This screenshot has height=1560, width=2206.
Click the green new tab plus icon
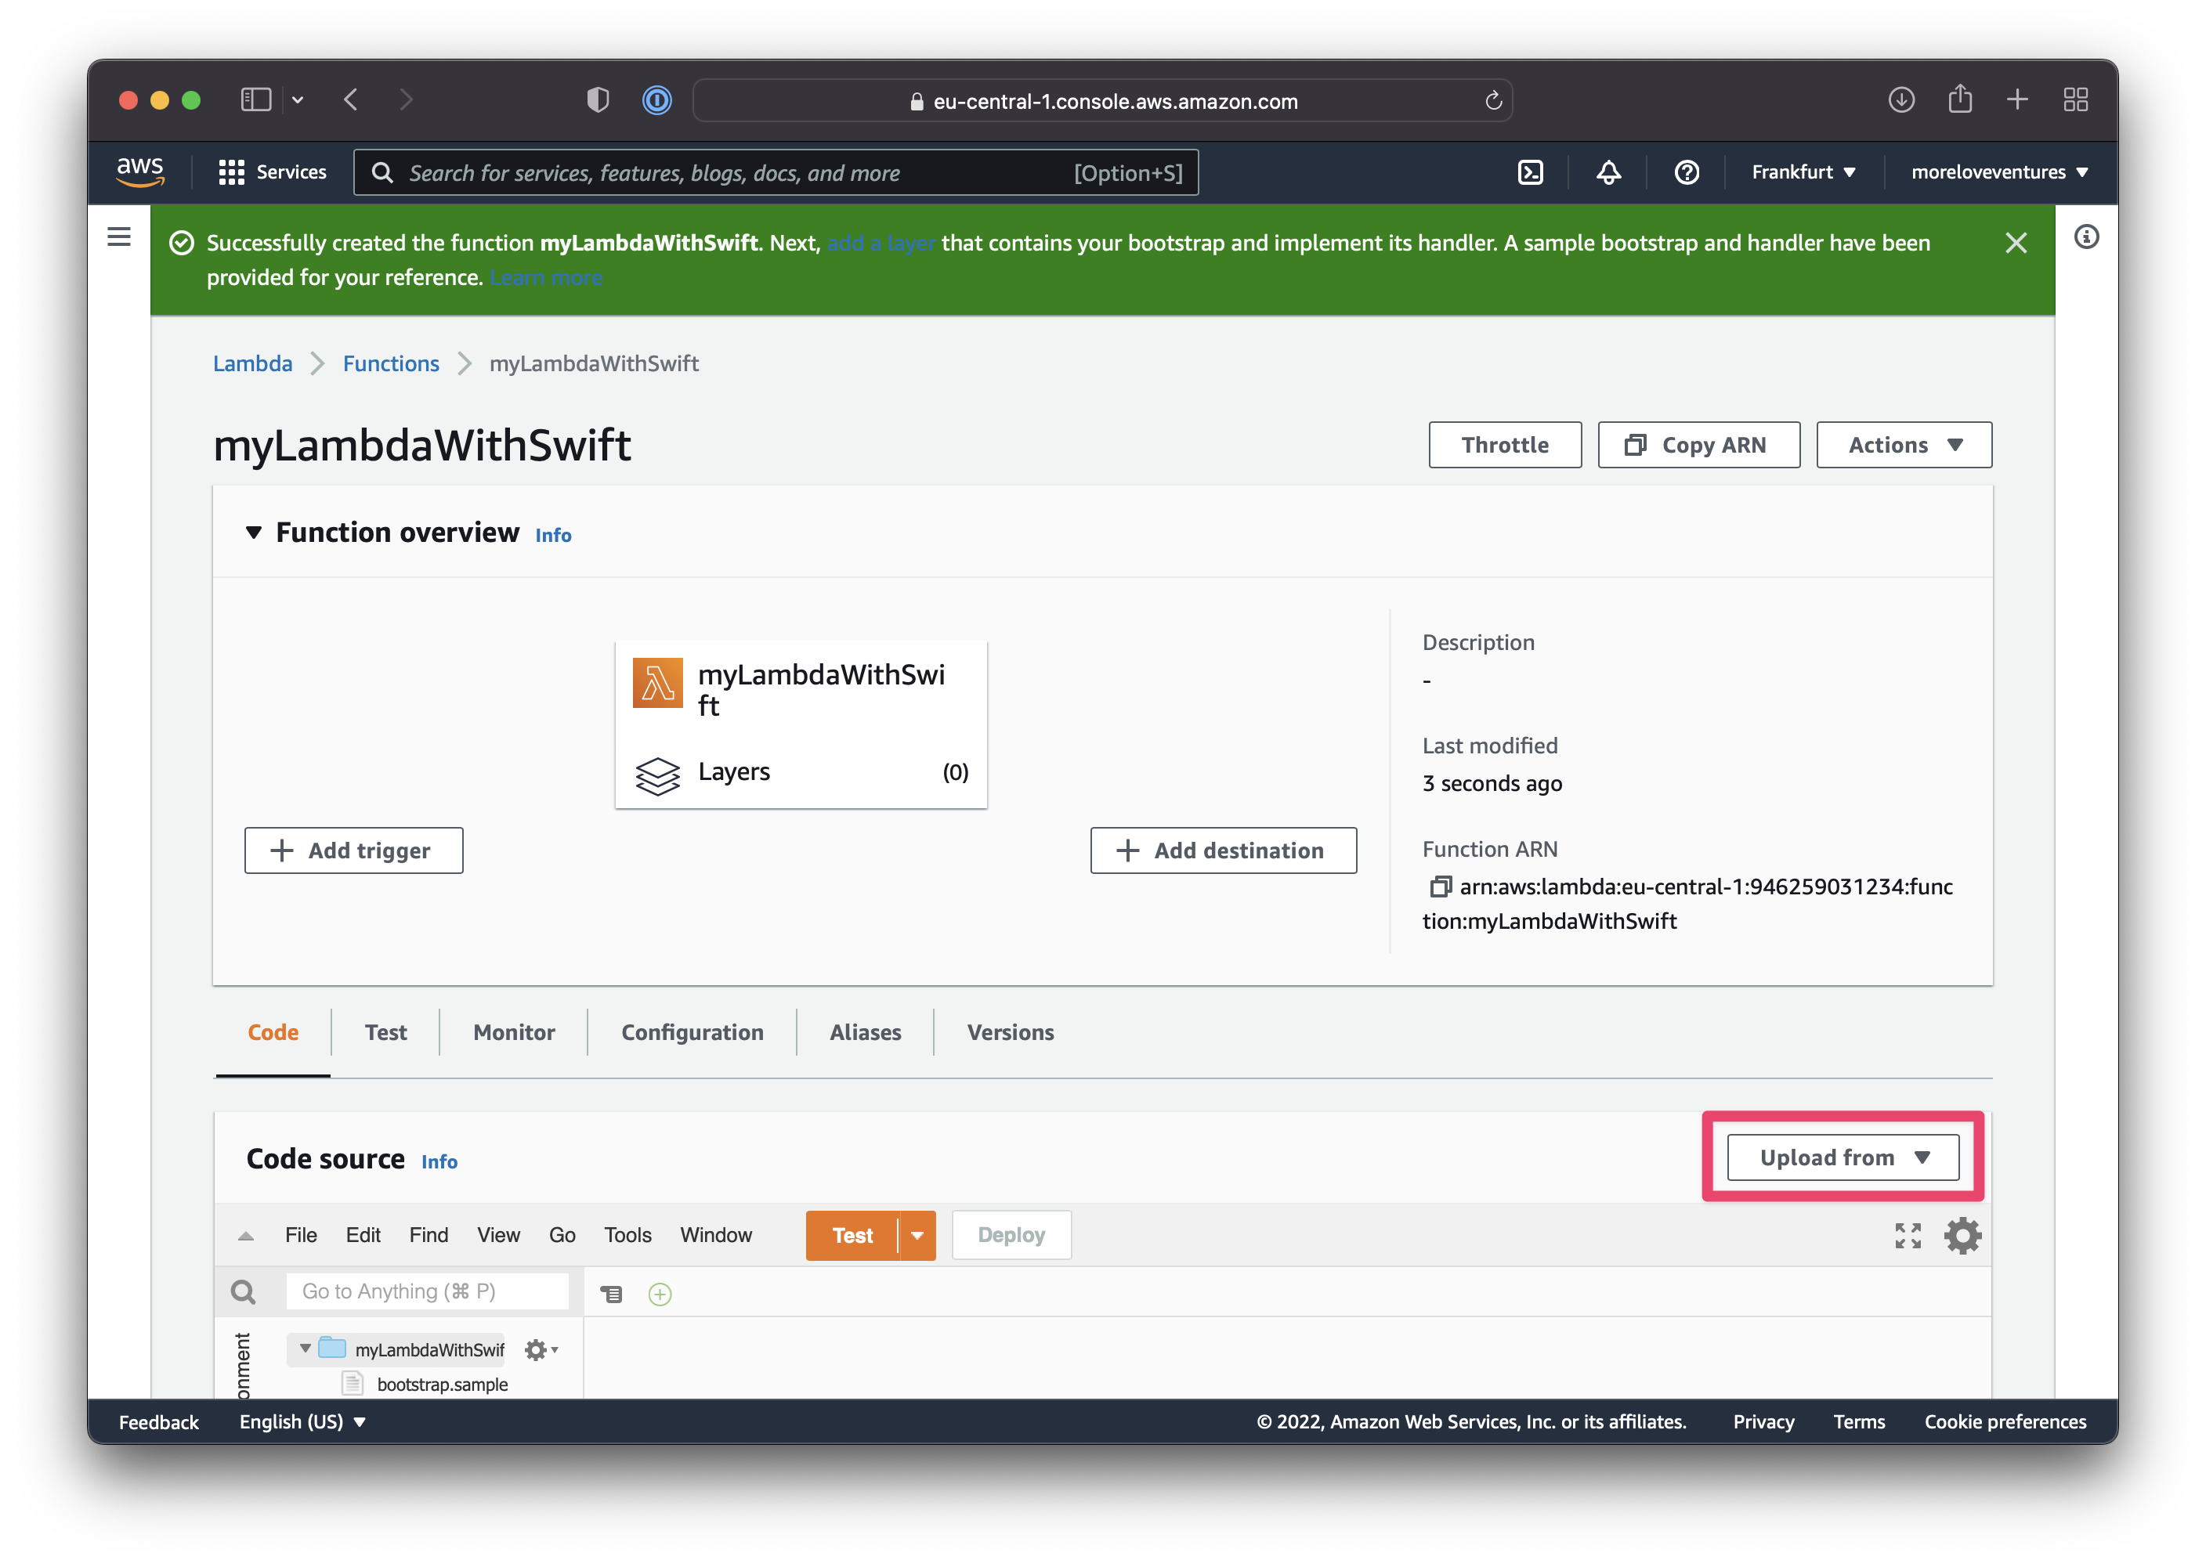(660, 1294)
